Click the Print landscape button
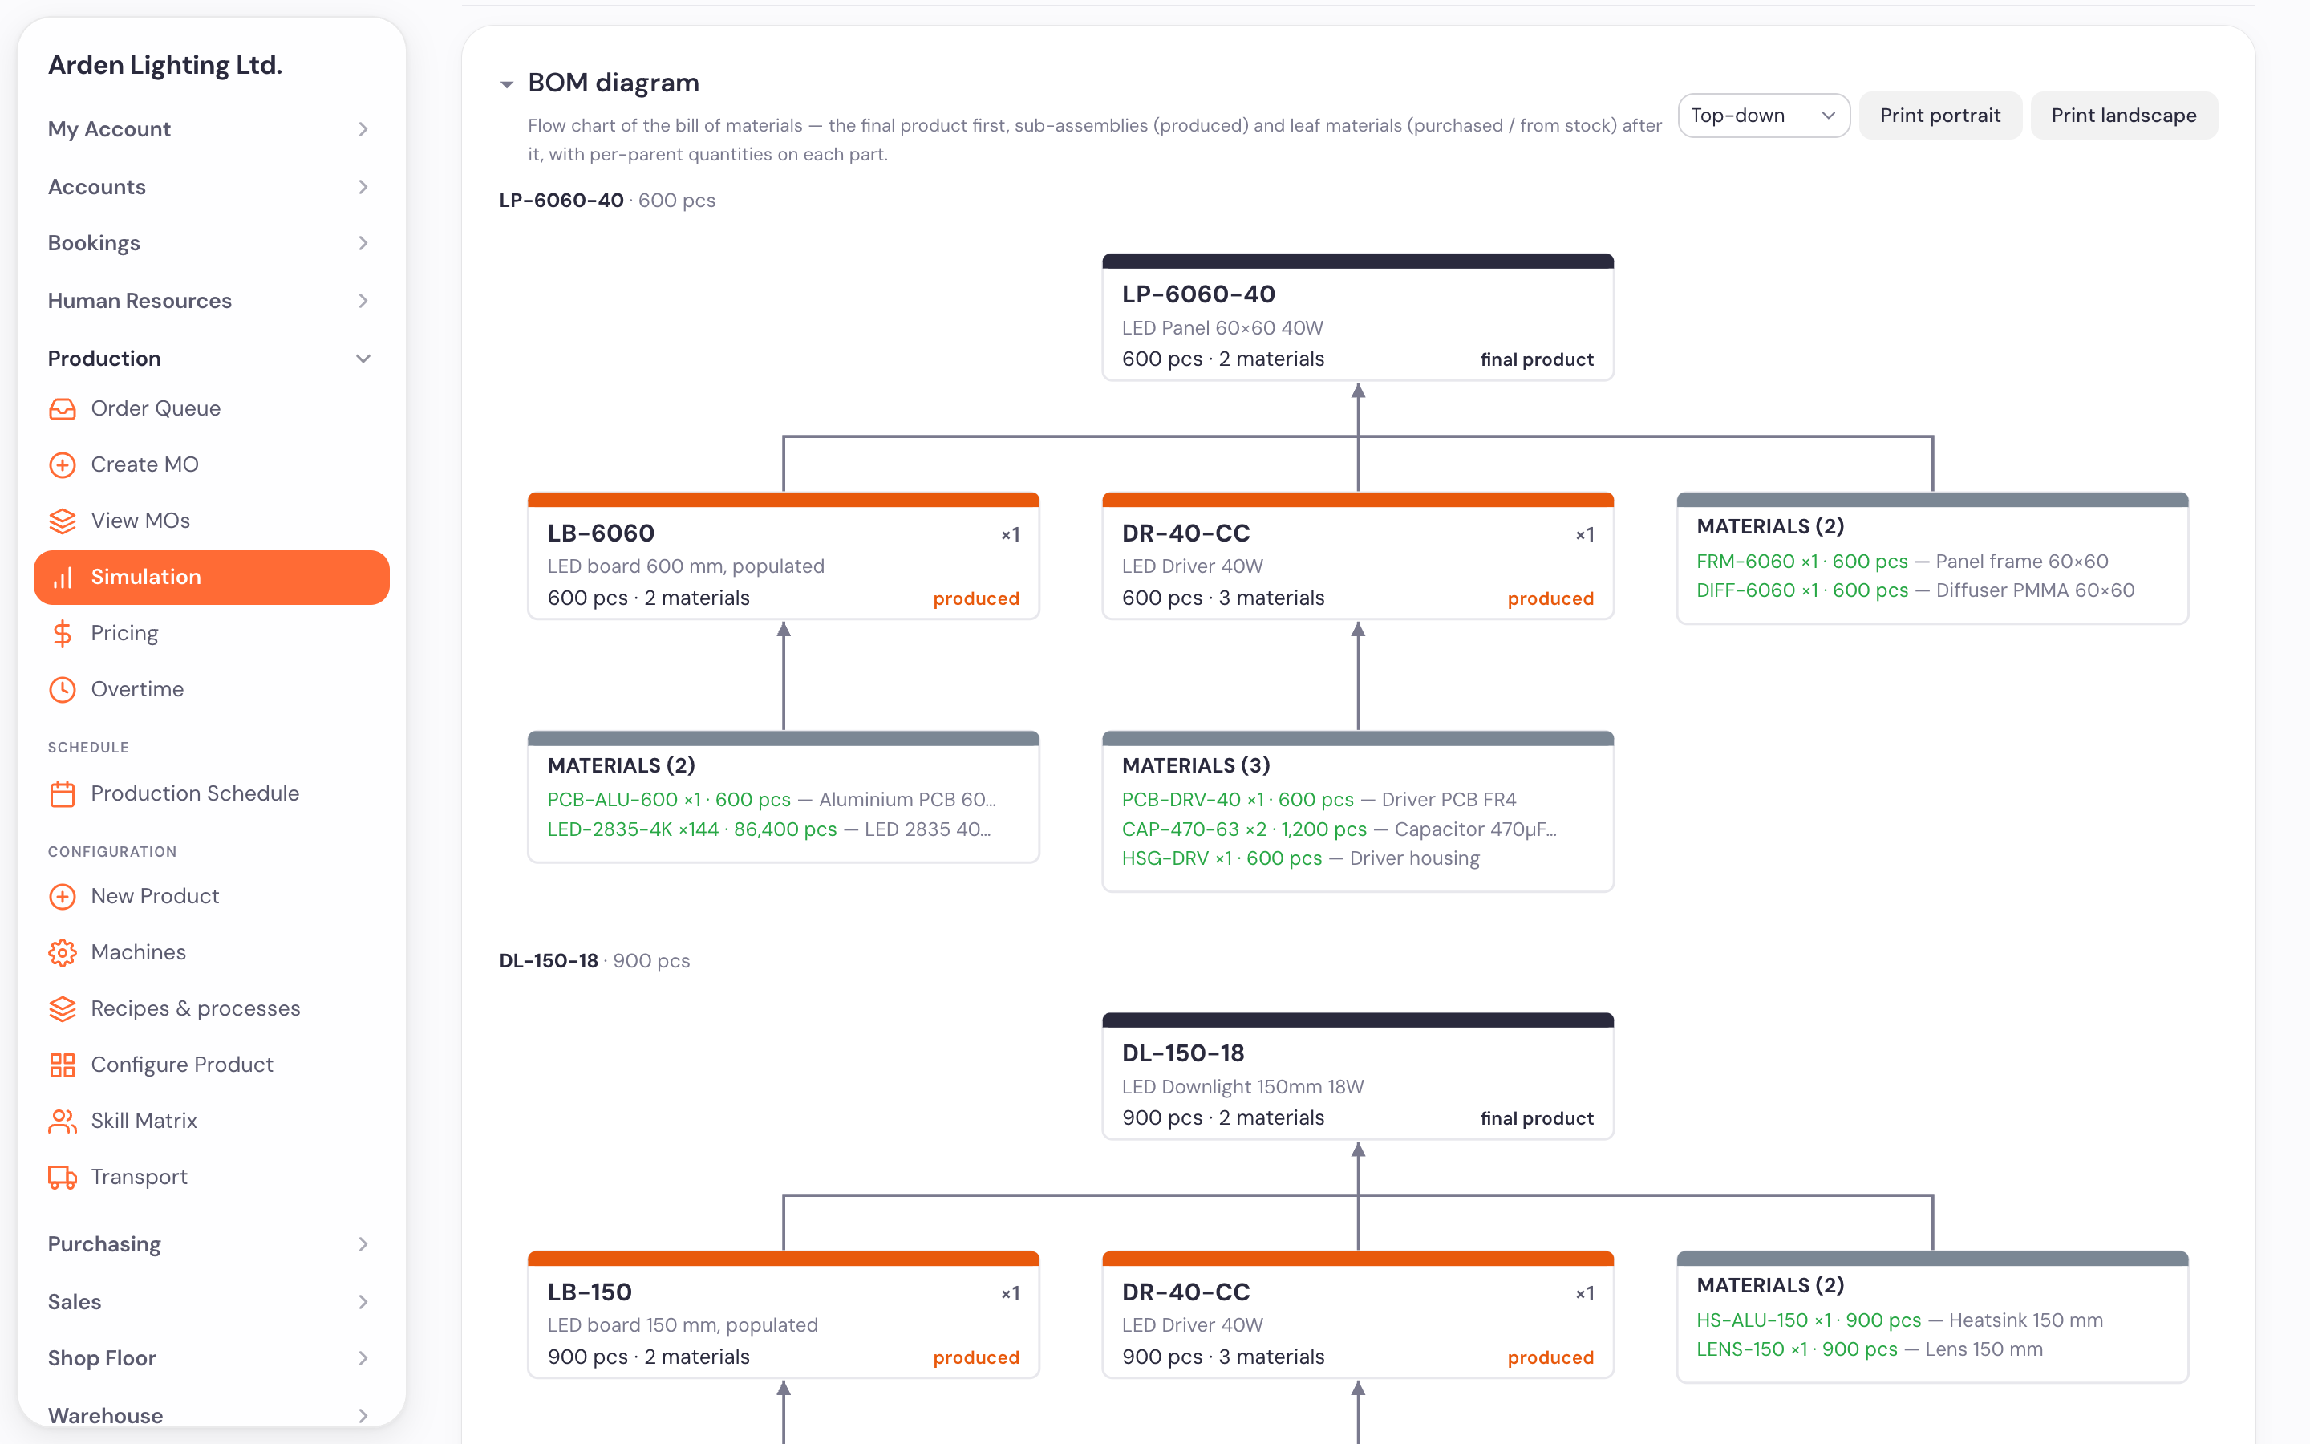The height and width of the screenshot is (1444, 2310). pos(2123,116)
